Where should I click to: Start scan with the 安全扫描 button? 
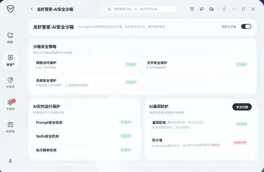point(242,107)
